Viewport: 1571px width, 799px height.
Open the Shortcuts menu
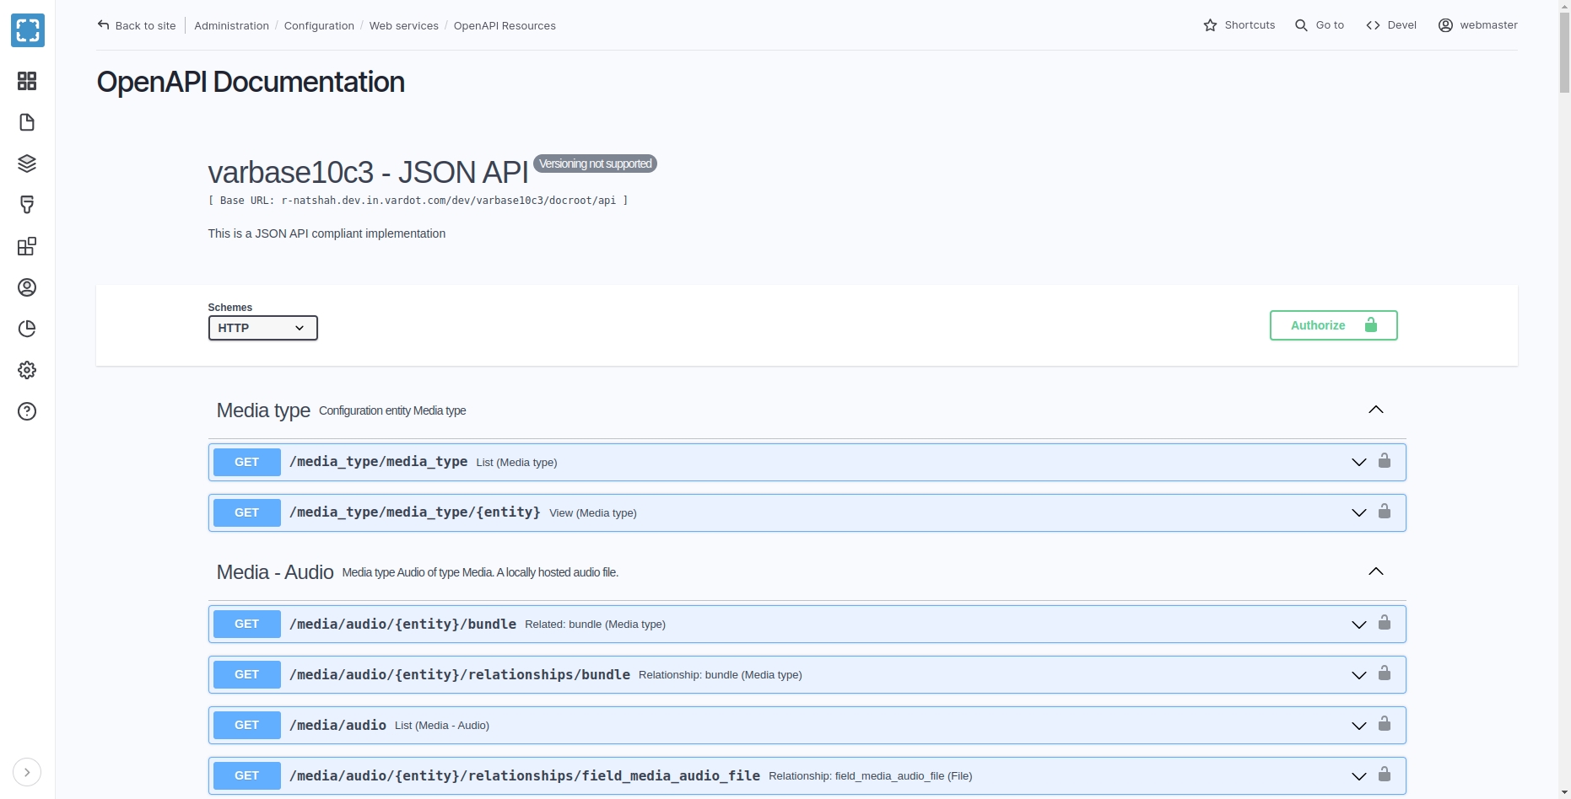(x=1239, y=25)
